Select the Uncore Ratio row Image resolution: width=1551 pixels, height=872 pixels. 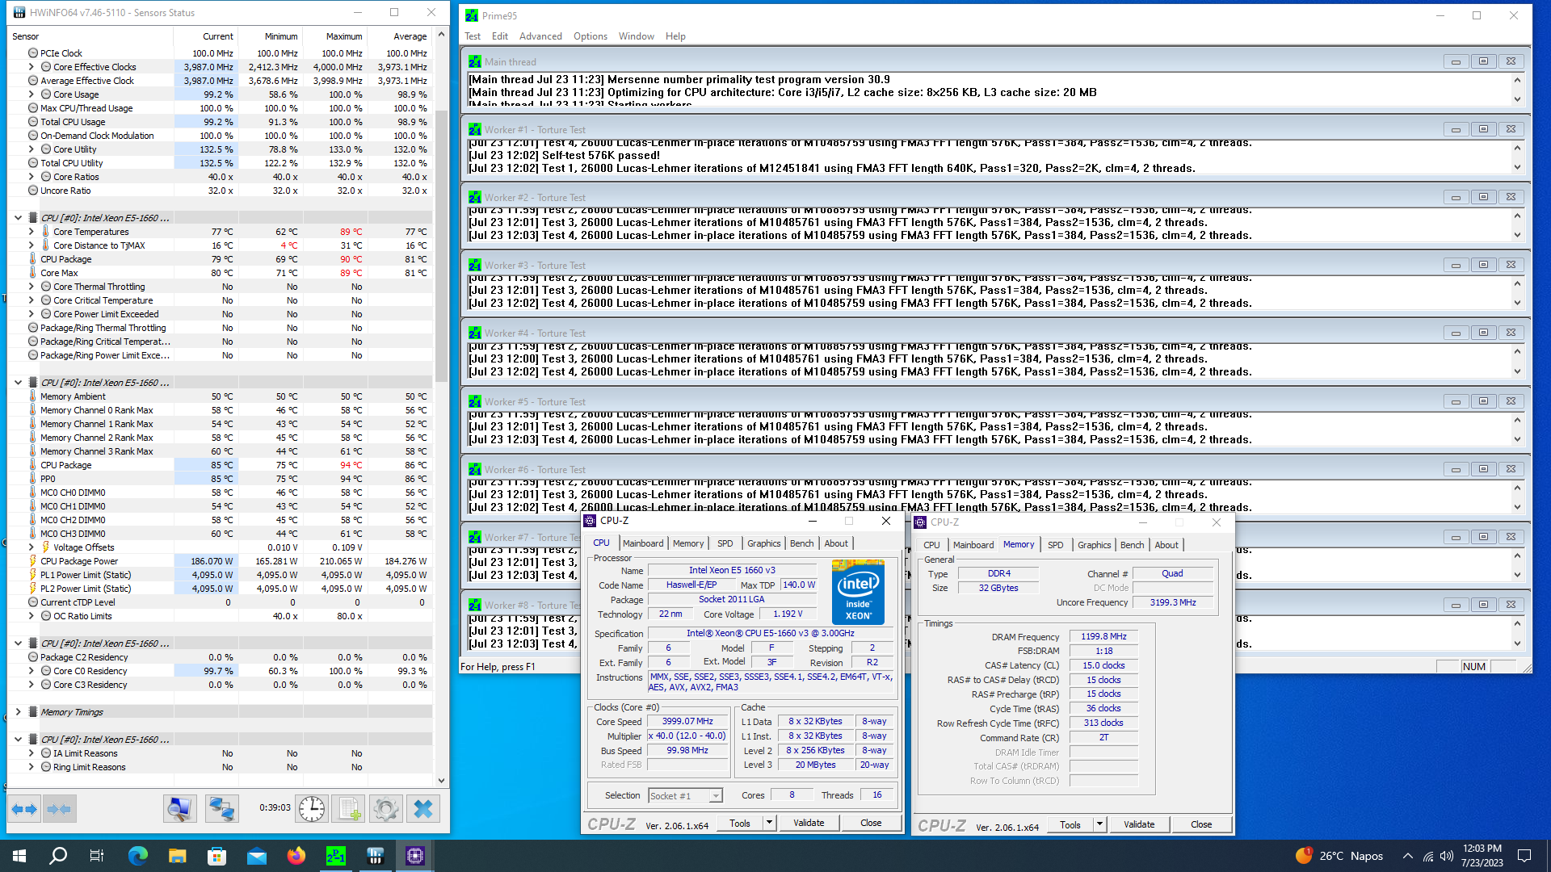pos(220,191)
